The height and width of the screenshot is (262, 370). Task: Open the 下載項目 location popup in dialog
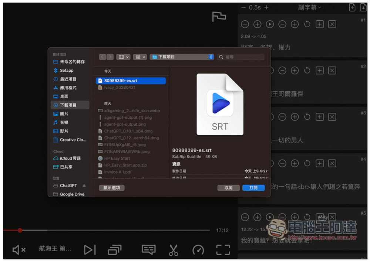[182, 57]
